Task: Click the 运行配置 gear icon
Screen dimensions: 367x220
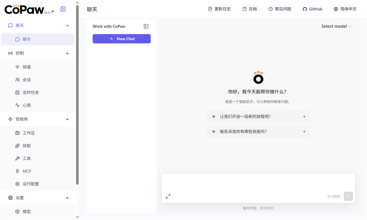Action: [x=17, y=184]
